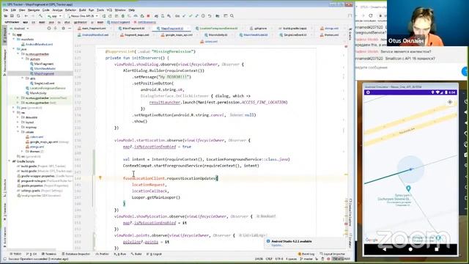Open the Build menu
Screen dimensions: 469x264
tap(82, 10)
